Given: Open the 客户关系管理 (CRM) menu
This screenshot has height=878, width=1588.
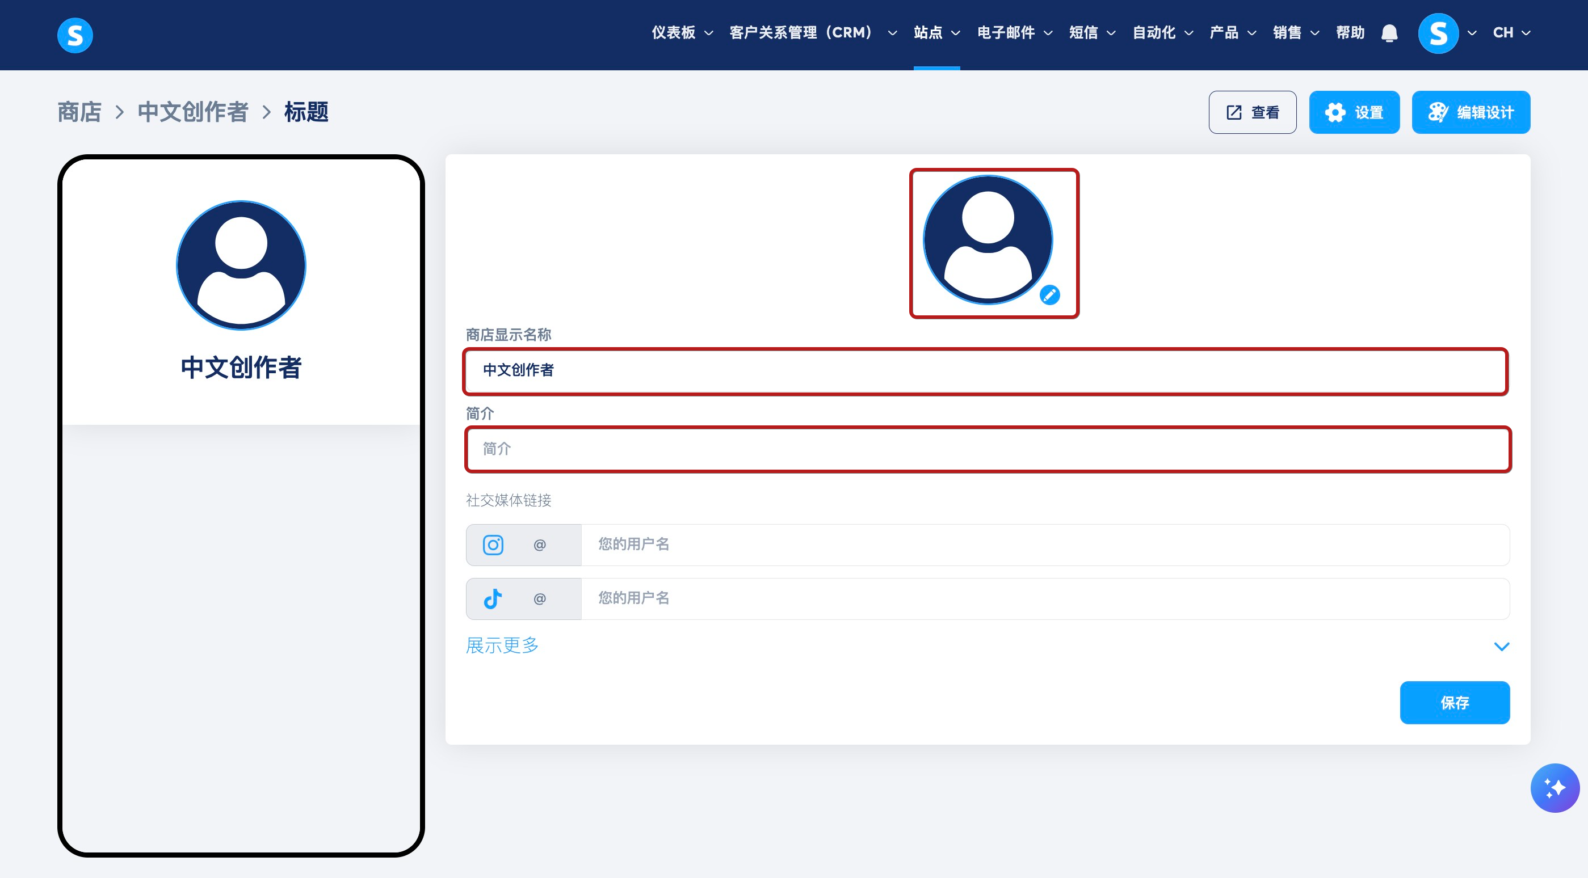Looking at the screenshot, I should click(812, 33).
